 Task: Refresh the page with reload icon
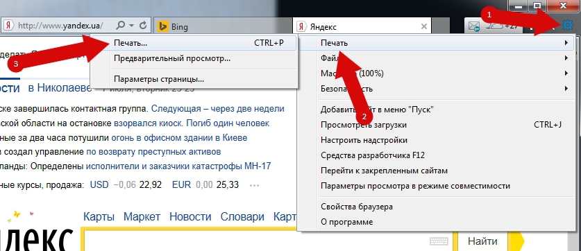143,26
